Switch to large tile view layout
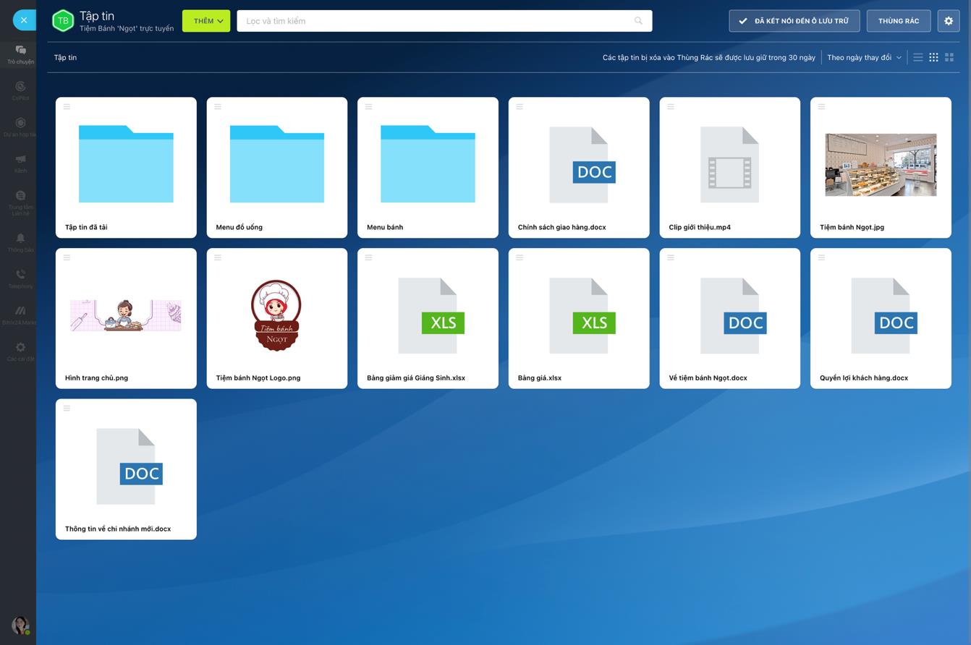Image resolution: width=971 pixels, height=645 pixels. (949, 58)
